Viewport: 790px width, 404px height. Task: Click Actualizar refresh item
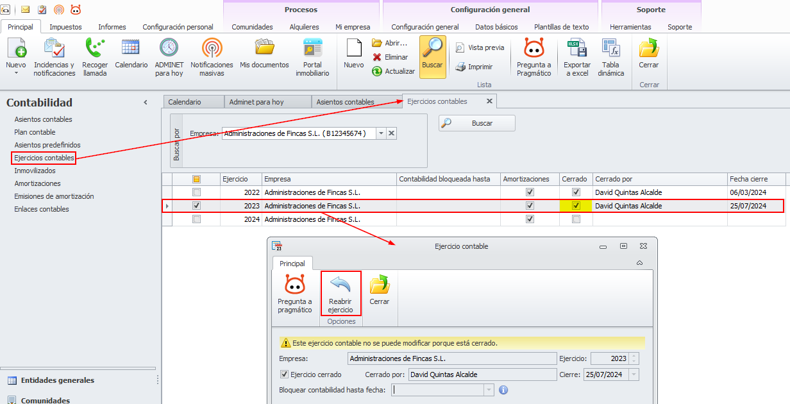[x=393, y=71]
